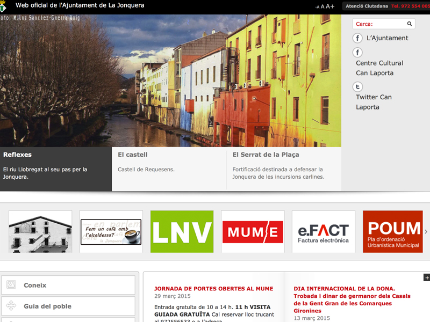Screen dimensions: 430x322
Task: Open e.FACT Factura electrònica banner
Action: (324, 231)
